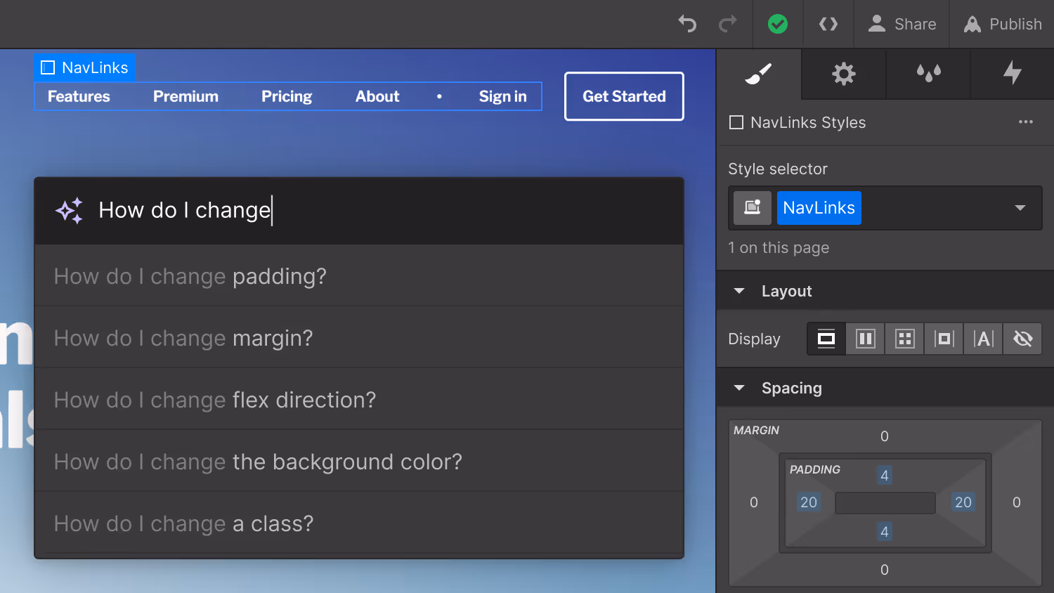Open the Style selector dropdown arrow

(x=1020, y=208)
